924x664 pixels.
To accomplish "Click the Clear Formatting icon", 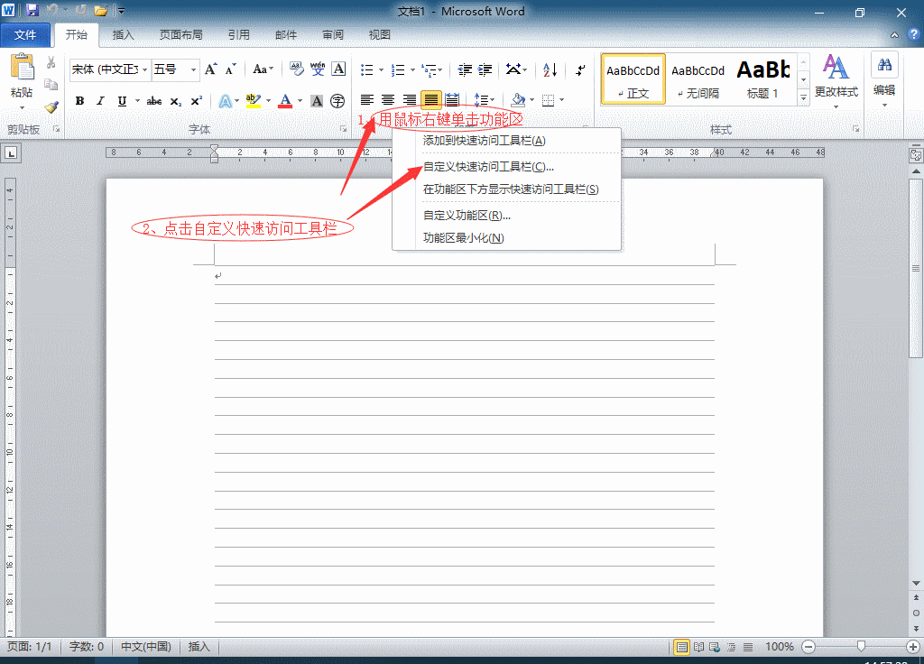I will click(296, 69).
